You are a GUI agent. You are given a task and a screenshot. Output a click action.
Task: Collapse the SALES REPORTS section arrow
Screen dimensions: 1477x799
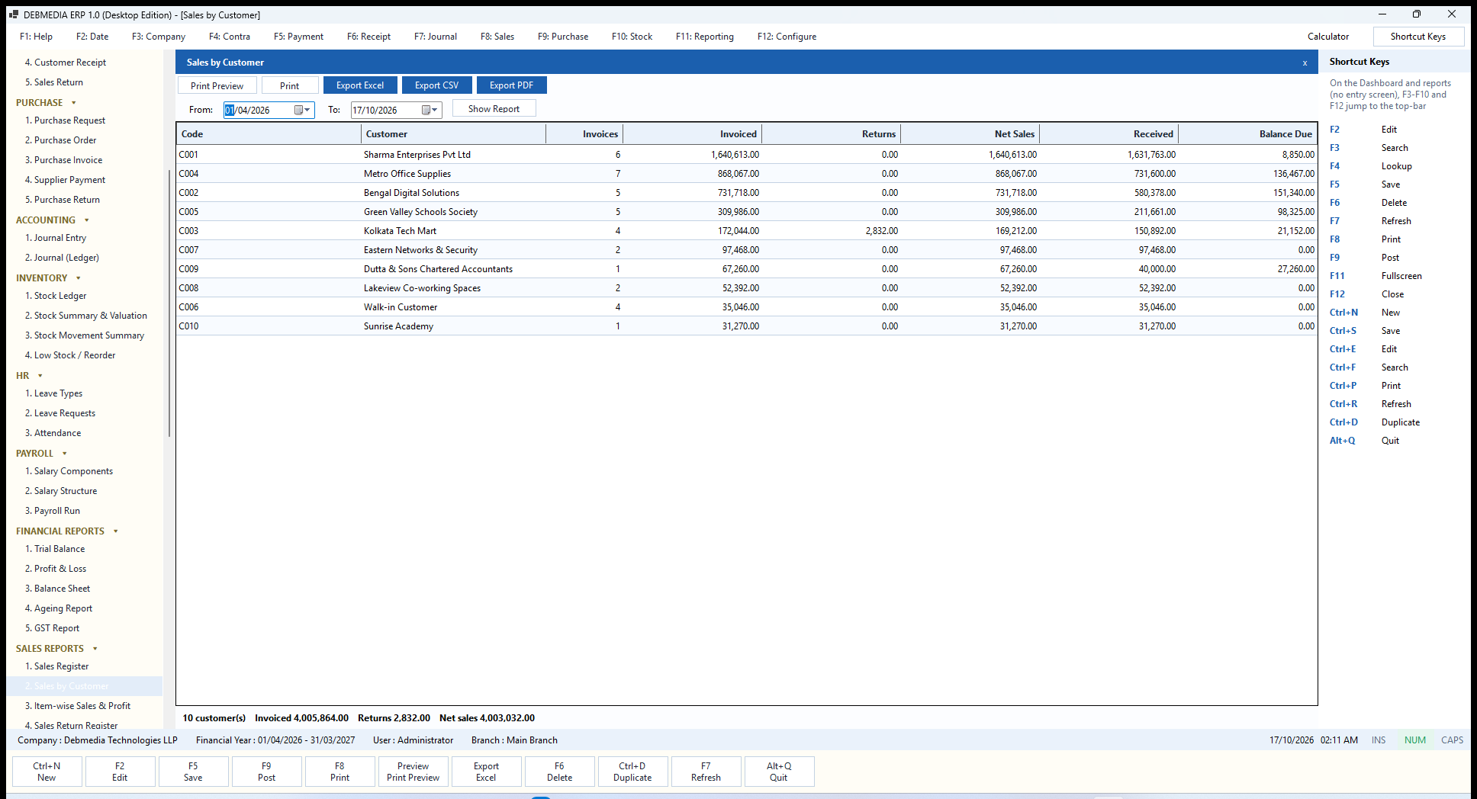point(95,649)
